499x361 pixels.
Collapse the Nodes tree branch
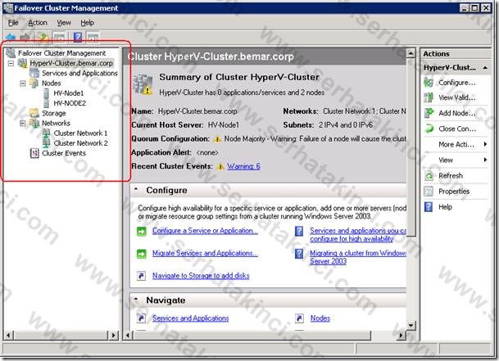coord(23,83)
